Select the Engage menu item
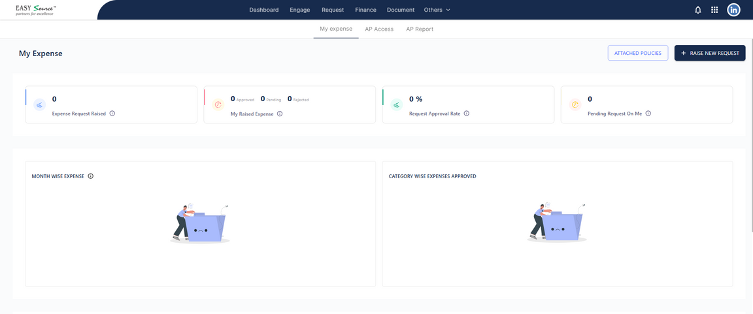Screen dimensions: 753x314 (300, 10)
